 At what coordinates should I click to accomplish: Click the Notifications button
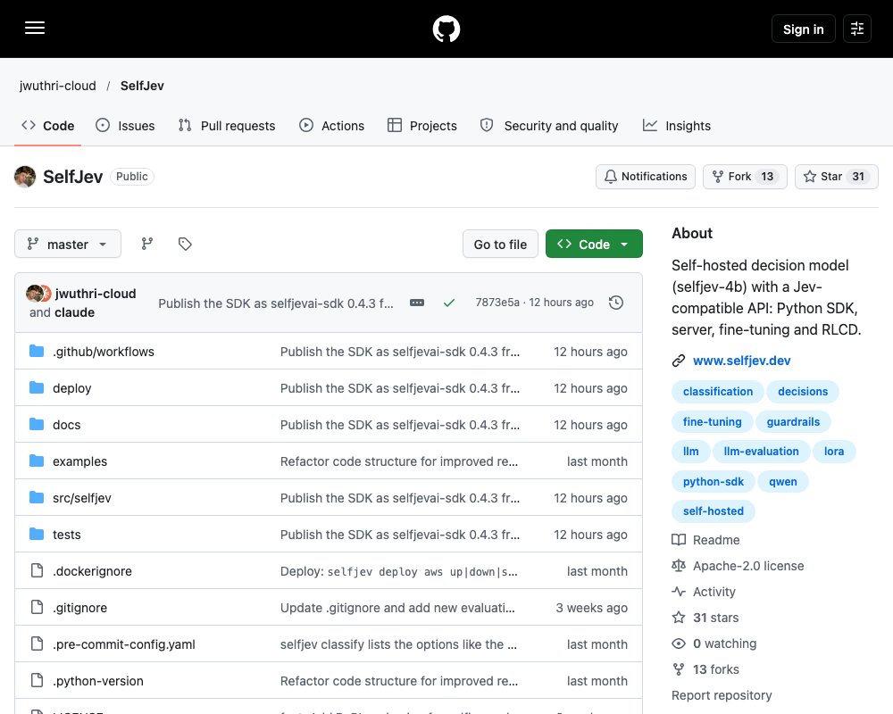point(646,177)
